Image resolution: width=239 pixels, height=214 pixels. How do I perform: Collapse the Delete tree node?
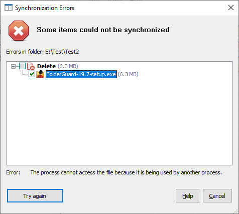[x=13, y=66]
